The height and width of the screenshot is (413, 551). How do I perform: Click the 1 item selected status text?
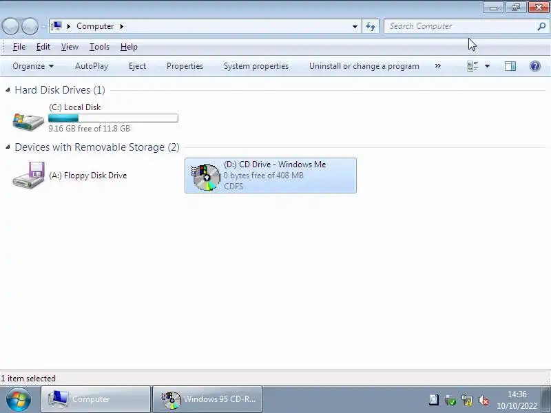coord(28,379)
